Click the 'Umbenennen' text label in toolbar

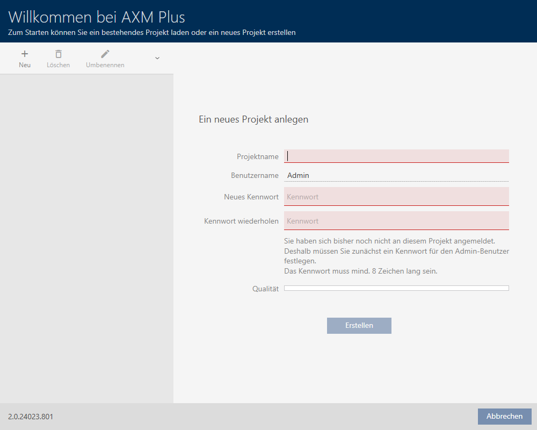point(105,65)
